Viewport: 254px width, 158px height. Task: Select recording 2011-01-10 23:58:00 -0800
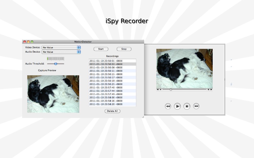(x=112, y=98)
